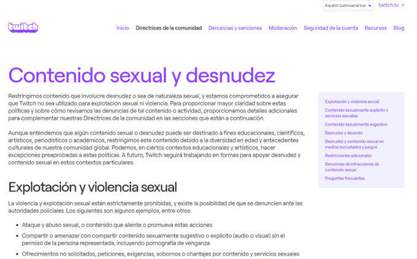This screenshot has height=259, width=417.
Task: Jump to Contenido sexualmente sugestivo section
Action: [x=356, y=124]
